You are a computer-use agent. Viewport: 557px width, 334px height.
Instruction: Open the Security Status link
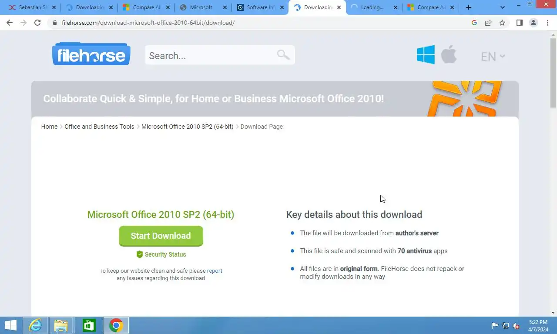(165, 254)
